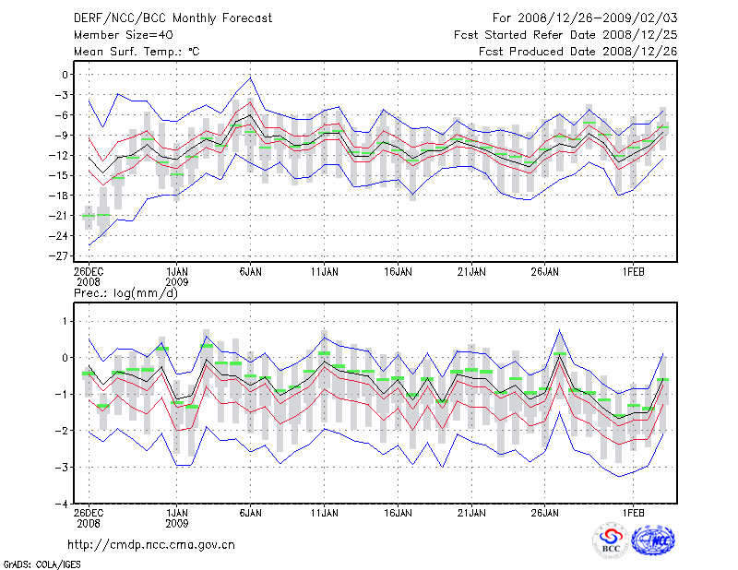Viewport: 738px width, 570px height.
Task: Click the -27 tick on the temperature axis
Action: (63, 255)
